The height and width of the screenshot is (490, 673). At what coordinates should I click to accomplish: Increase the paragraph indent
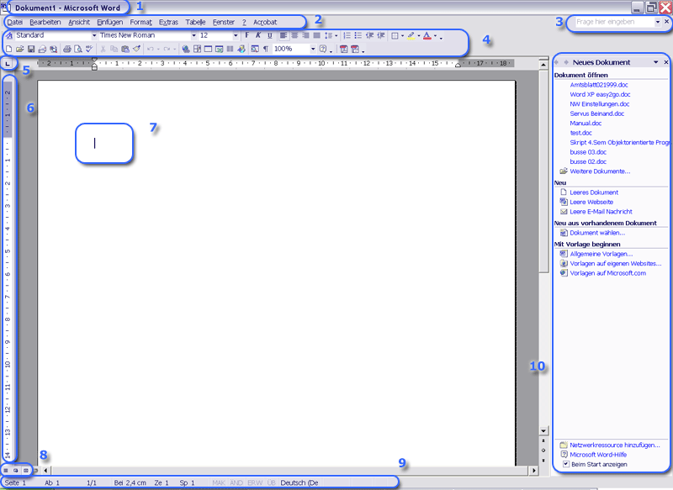click(381, 35)
